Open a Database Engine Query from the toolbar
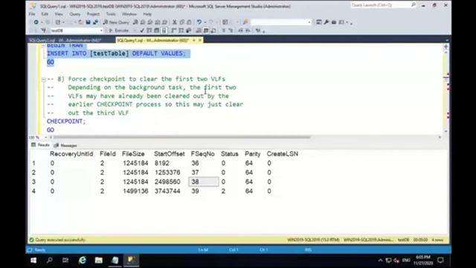Screen dimensions: 476x268 [x=135, y=22]
